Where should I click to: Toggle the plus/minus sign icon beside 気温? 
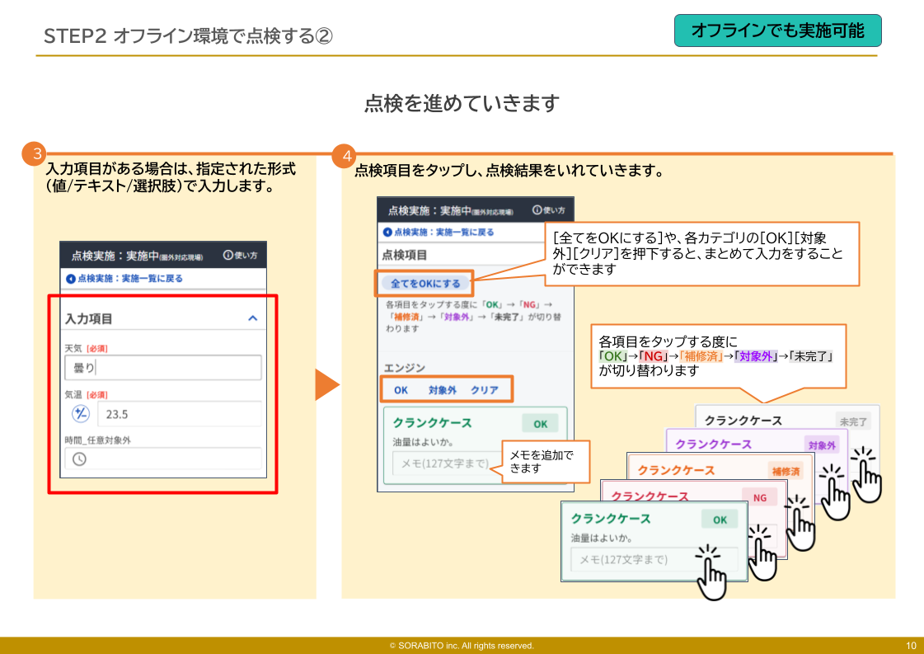(81, 414)
